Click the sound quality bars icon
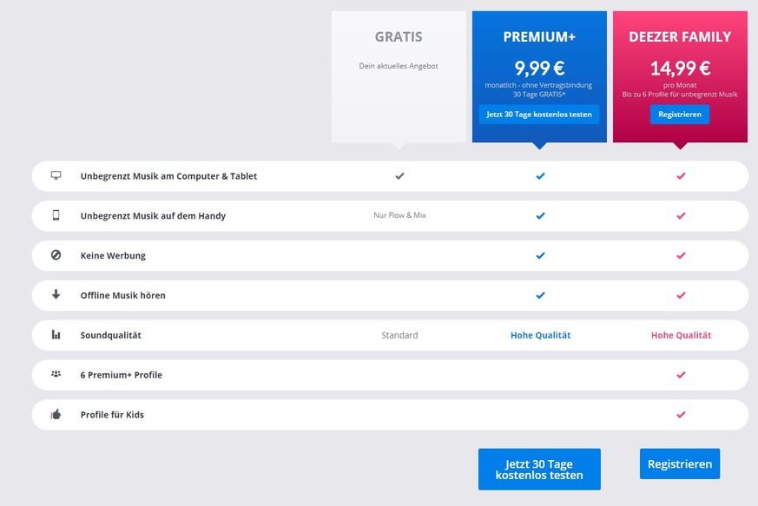The height and width of the screenshot is (506, 758). (56, 334)
